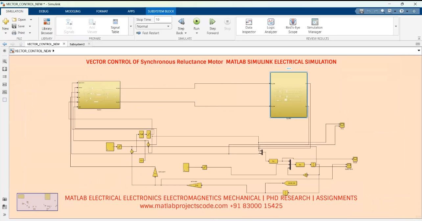This screenshot has height=221, width=422.
Task: Open the Step Back options arrow
Action: 185,33
